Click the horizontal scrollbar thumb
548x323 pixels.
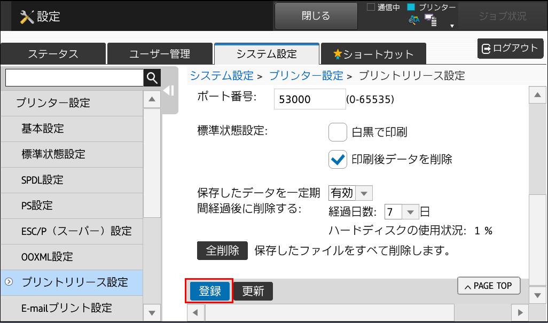tap(330, 312)
